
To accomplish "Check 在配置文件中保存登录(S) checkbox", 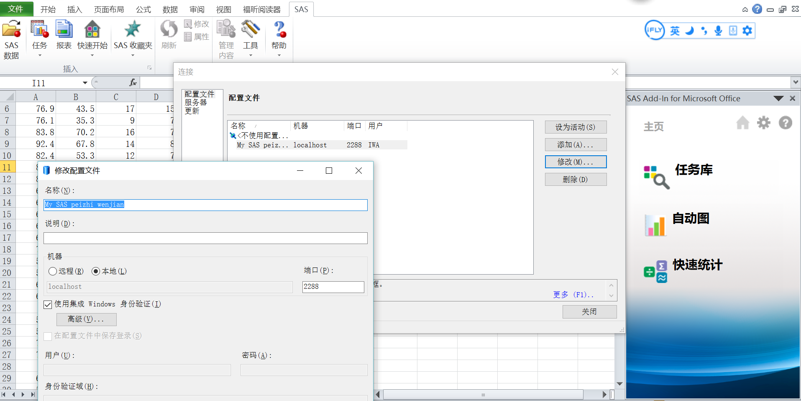I will click(x=48, y=336).
